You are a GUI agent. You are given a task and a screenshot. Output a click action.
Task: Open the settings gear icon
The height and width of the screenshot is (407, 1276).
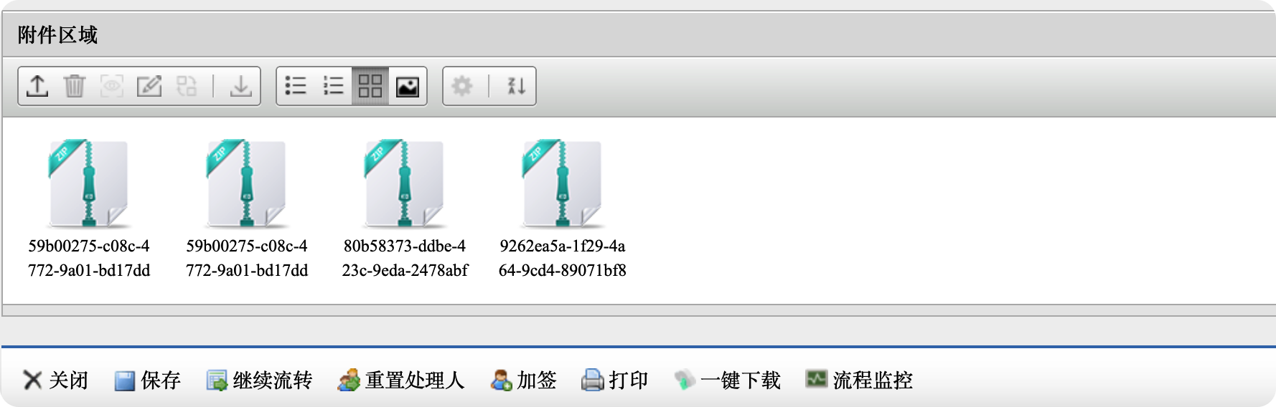462,86
